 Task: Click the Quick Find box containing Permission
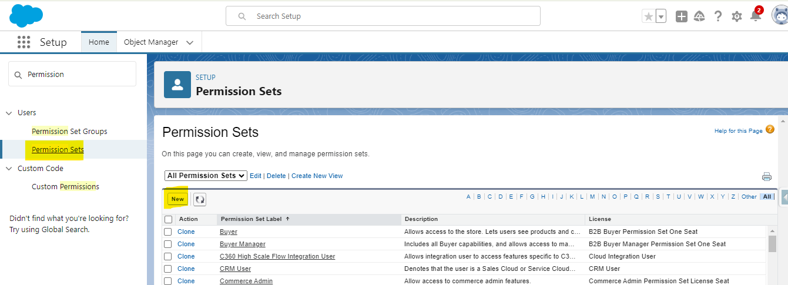point(72,74)
